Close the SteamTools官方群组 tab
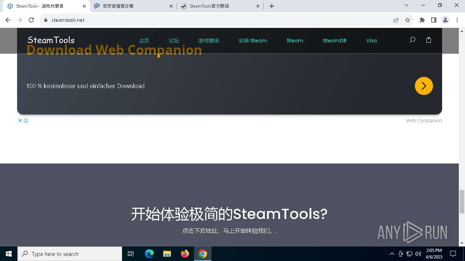The image size is (465, 261). pyautogui.click(x=258, y=6)
